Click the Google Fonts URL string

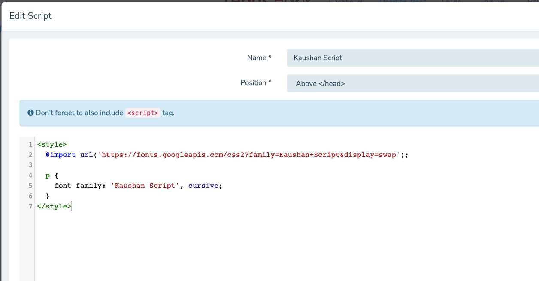coord(248,155)
